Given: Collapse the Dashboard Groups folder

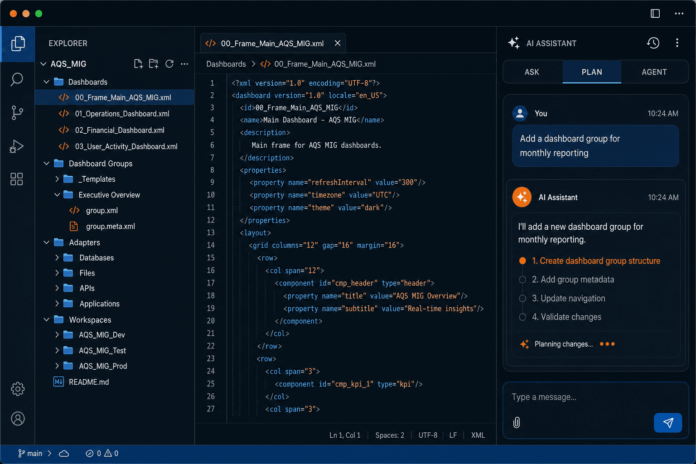Looking at the screenshot, I should (46, 164).
